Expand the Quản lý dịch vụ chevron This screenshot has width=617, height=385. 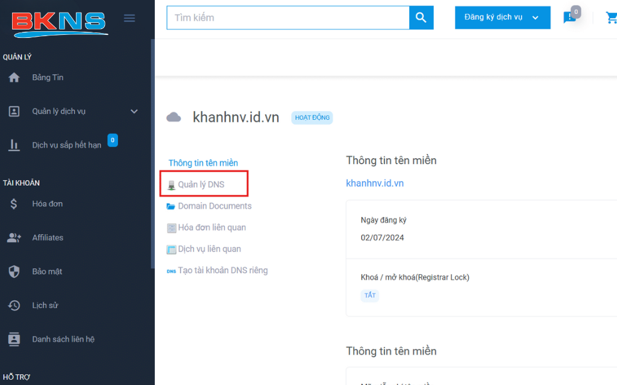[x=134, y=111]
